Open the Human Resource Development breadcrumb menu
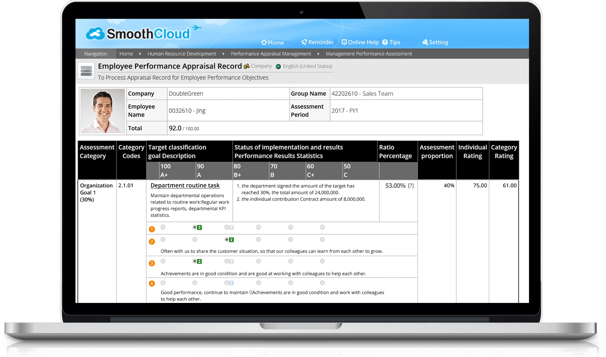The image size is (606, 357). click(x=182, y=54)
